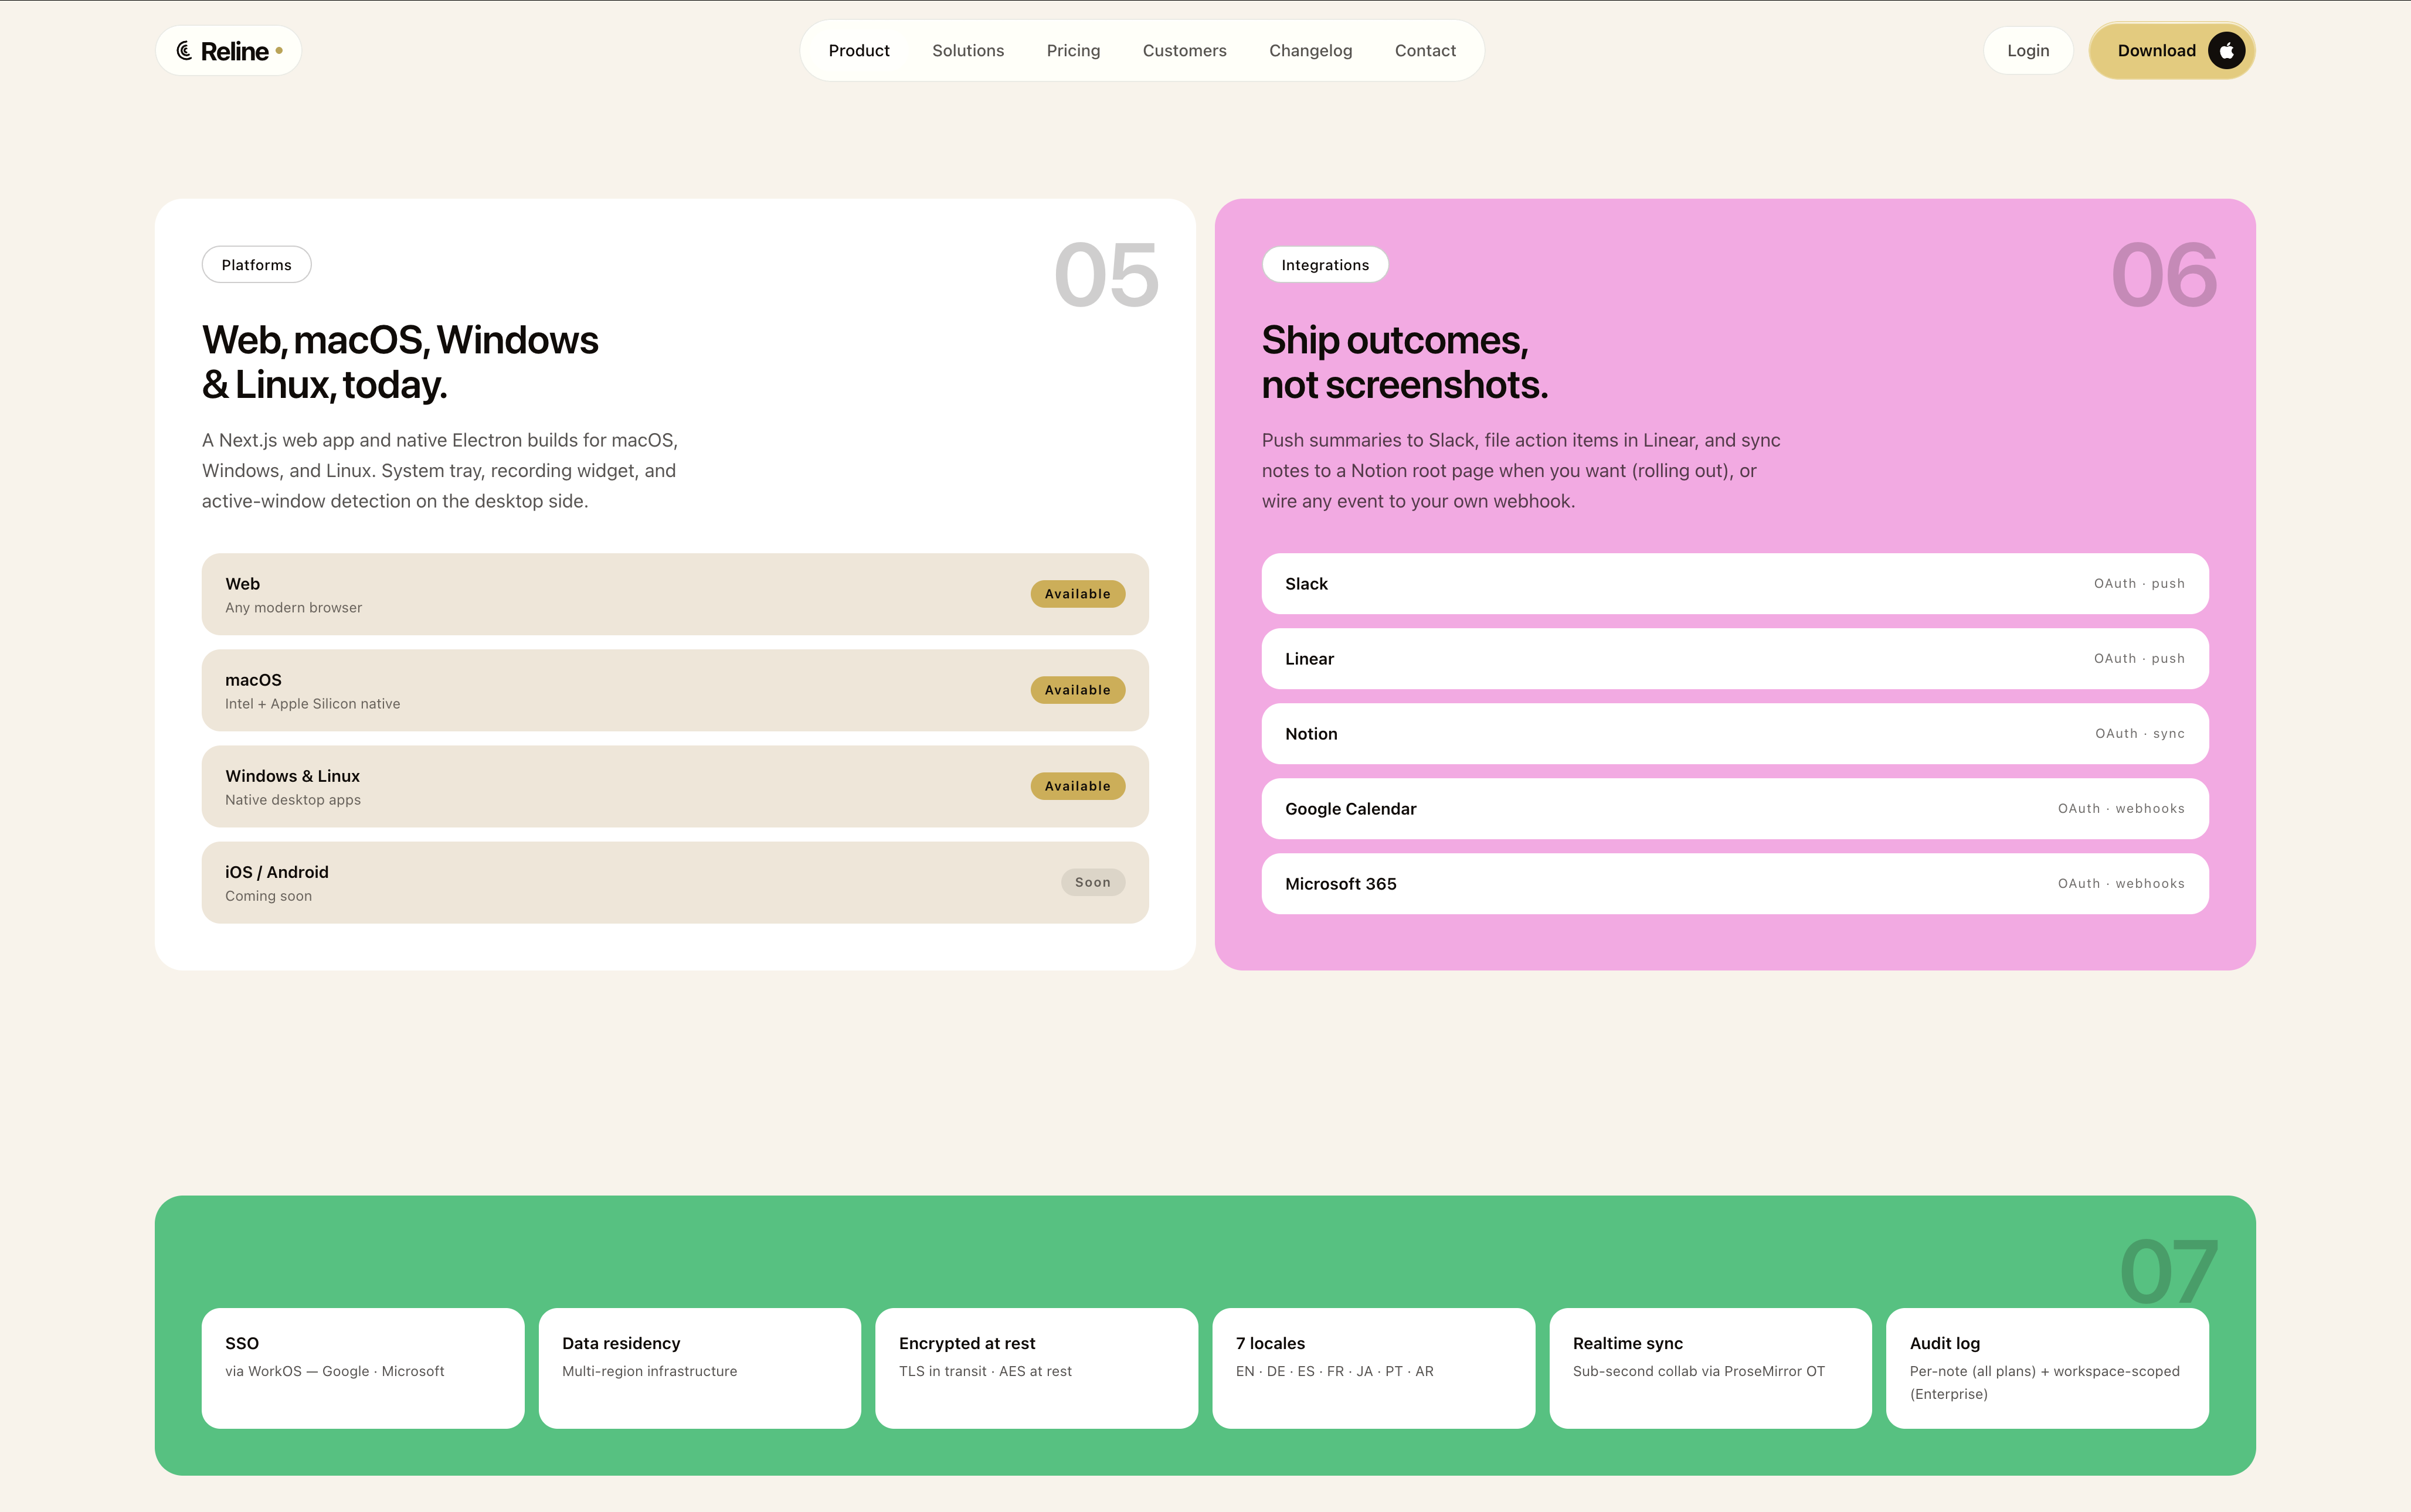Click the Integrations tag pill
The image size is (2411, 1512).
click(1325, 265)
